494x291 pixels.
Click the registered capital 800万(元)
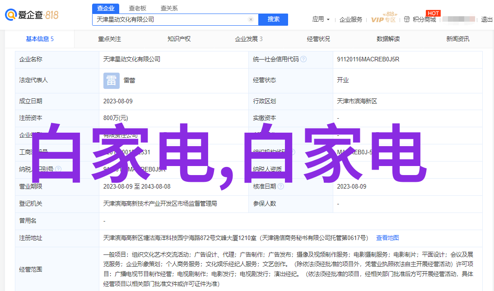coord(116,118)
